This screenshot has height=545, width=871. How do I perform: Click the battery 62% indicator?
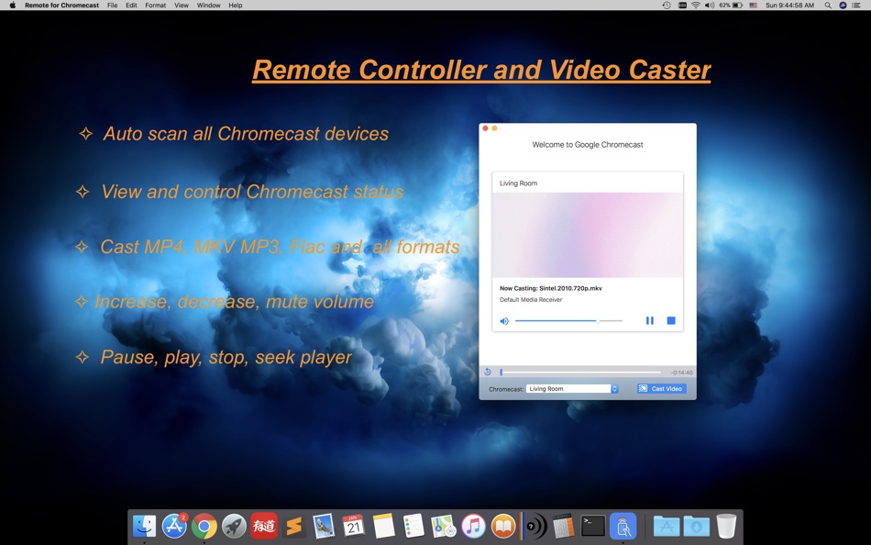731,5
